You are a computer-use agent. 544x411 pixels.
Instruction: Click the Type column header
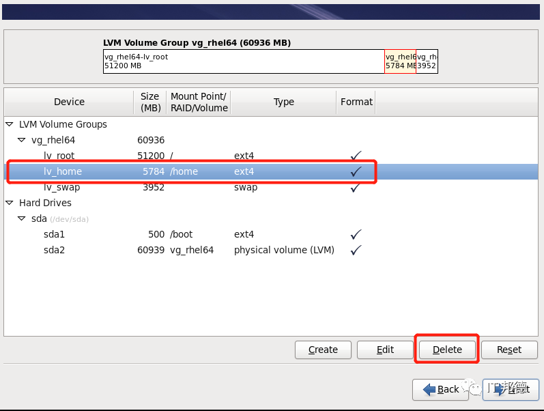coord(283,102)
